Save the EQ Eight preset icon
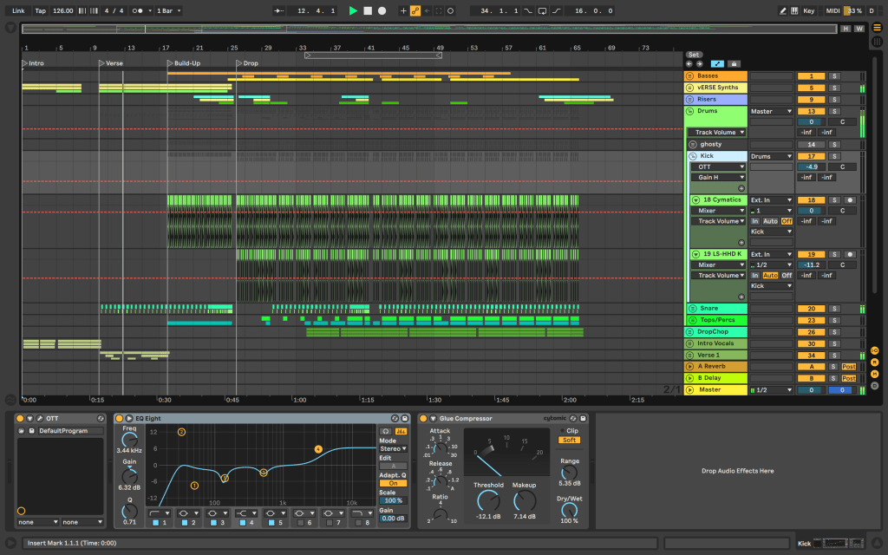 pyautogui.click(x=406, y=419)
